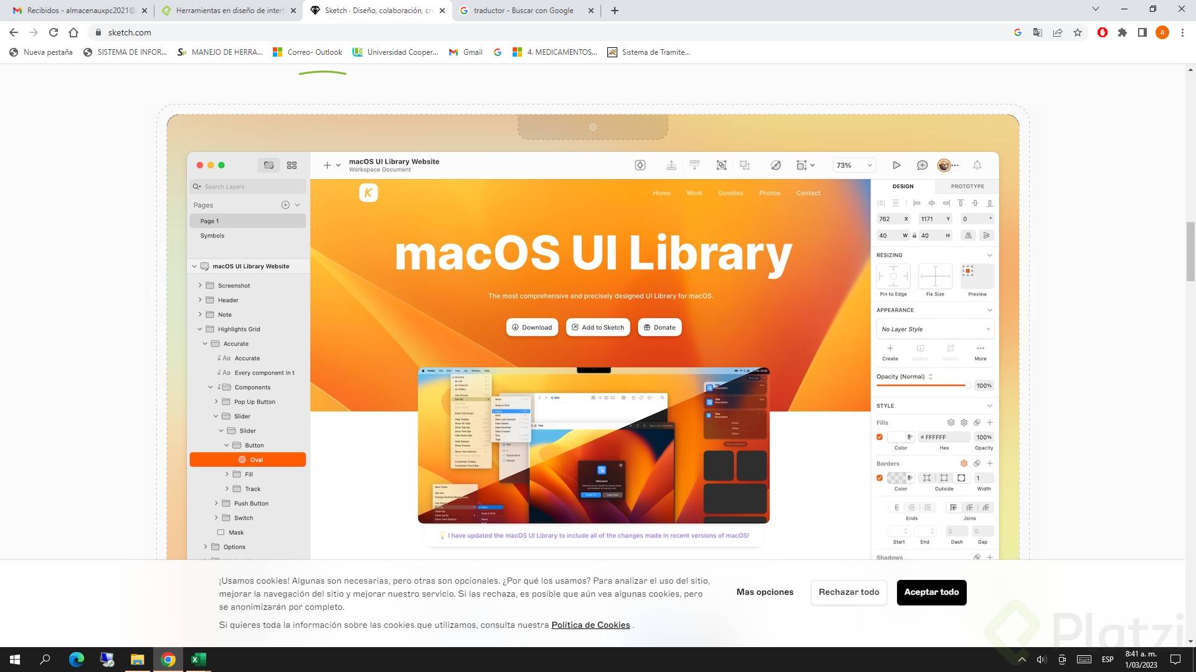Open the No Layer Style dropdown
Screen dimensions: 1196x672
pyautogui.click(x=934, y=329)
